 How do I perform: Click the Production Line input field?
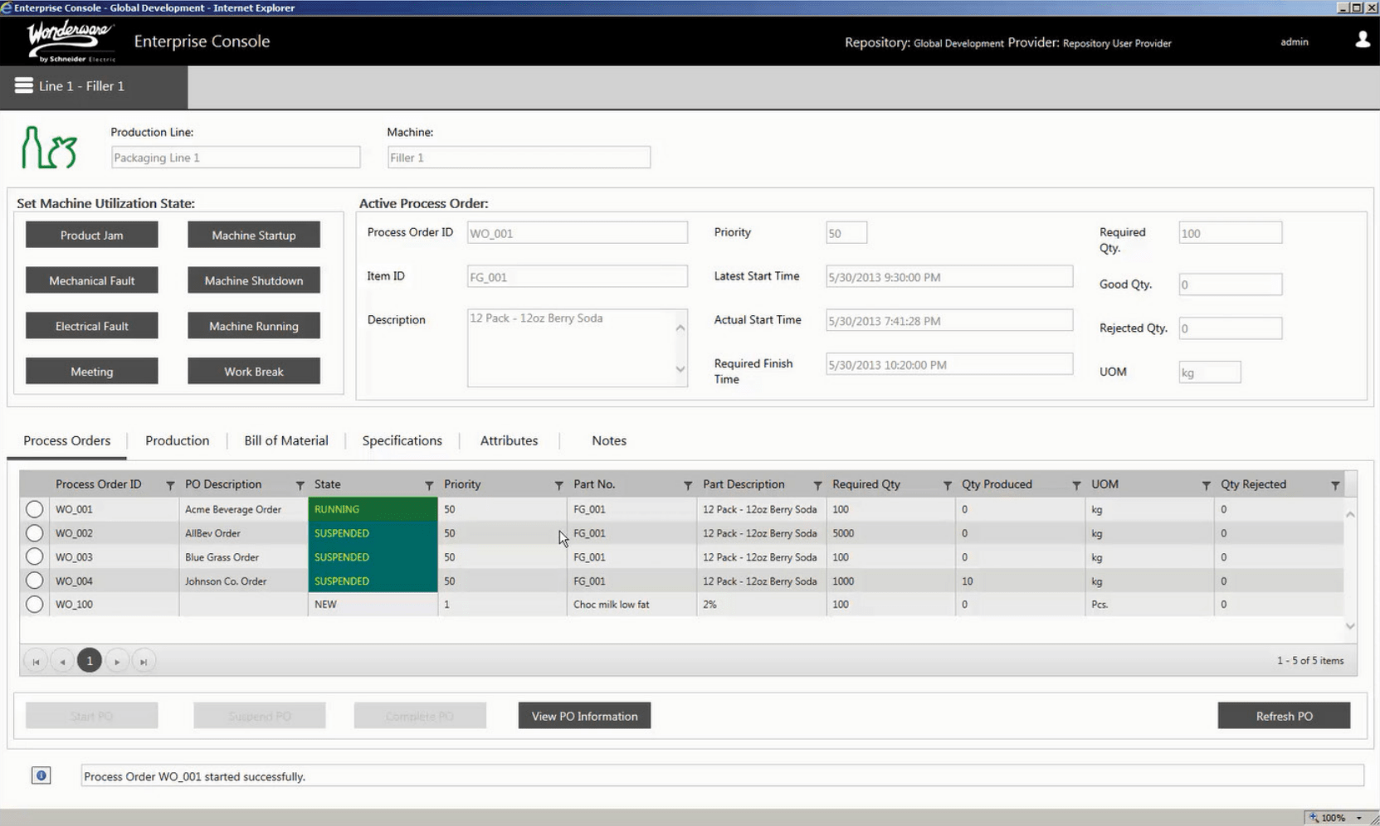[236, 158]
